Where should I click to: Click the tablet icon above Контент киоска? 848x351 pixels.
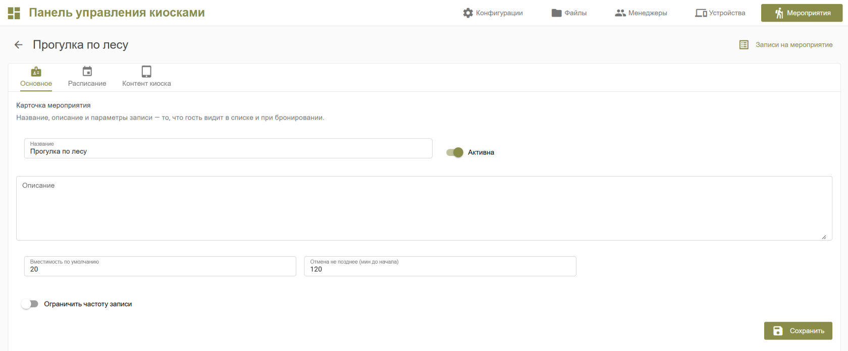146,72
